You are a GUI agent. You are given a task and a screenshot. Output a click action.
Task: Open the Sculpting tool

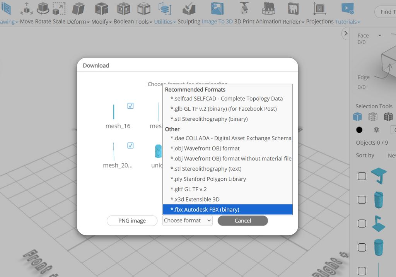point(189,9)
